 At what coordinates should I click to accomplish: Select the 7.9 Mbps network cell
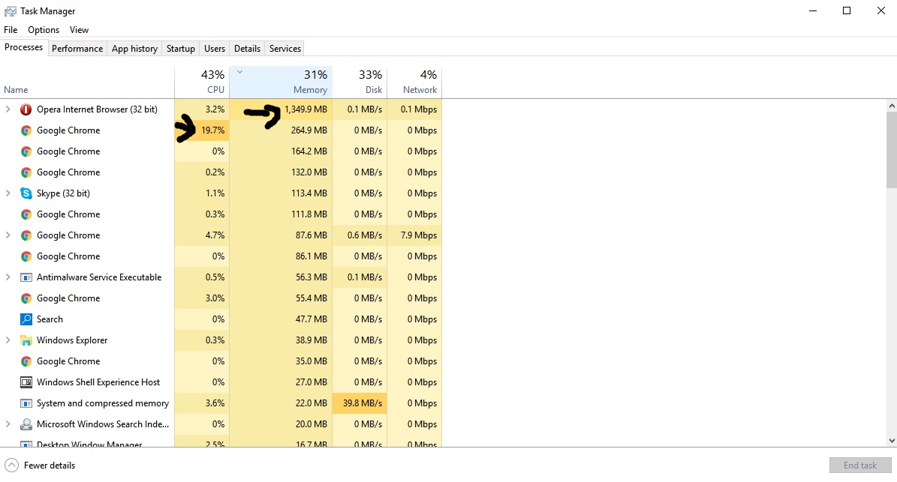pos(415,235)
